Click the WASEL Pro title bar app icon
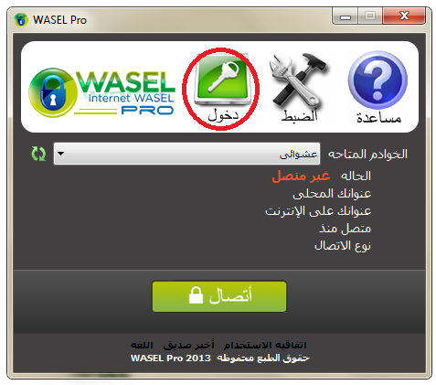Viewport: 436px width, 385px height. coord(21,20)
